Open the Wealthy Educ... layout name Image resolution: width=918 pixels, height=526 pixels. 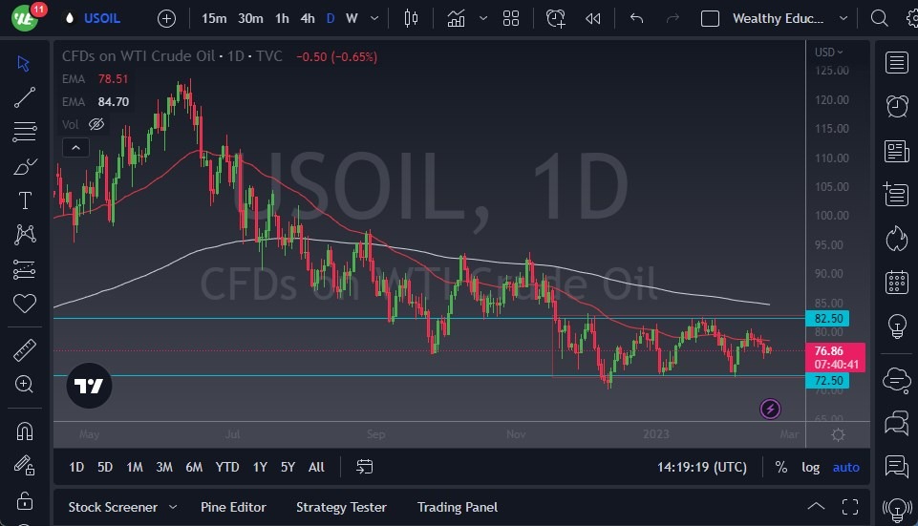pos(778,18)
